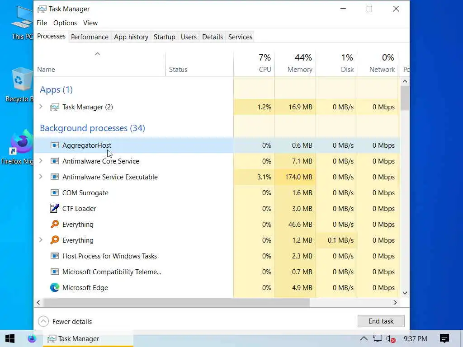The height and width of the screenshot is (347, 463).
Task: Switch to the Startup tab
Action: click(x=165, y=37)
